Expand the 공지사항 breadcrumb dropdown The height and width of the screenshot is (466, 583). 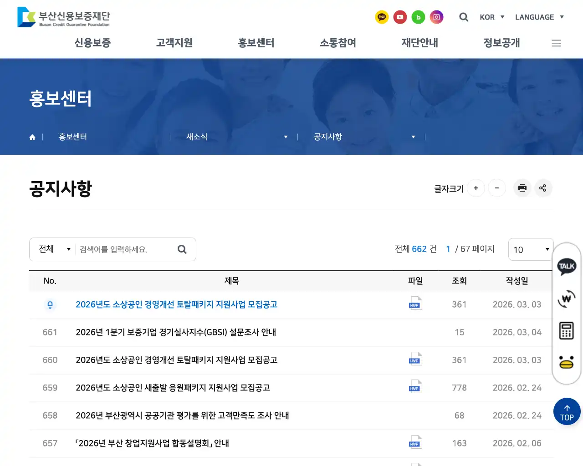[364, 137]
